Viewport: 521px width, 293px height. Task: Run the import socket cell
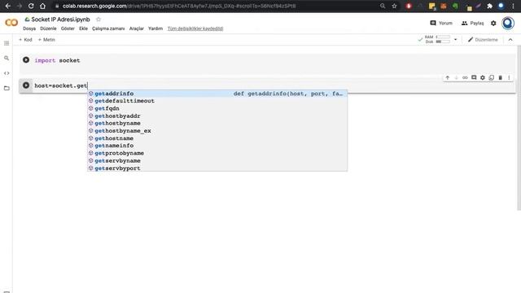coord(26,60)
